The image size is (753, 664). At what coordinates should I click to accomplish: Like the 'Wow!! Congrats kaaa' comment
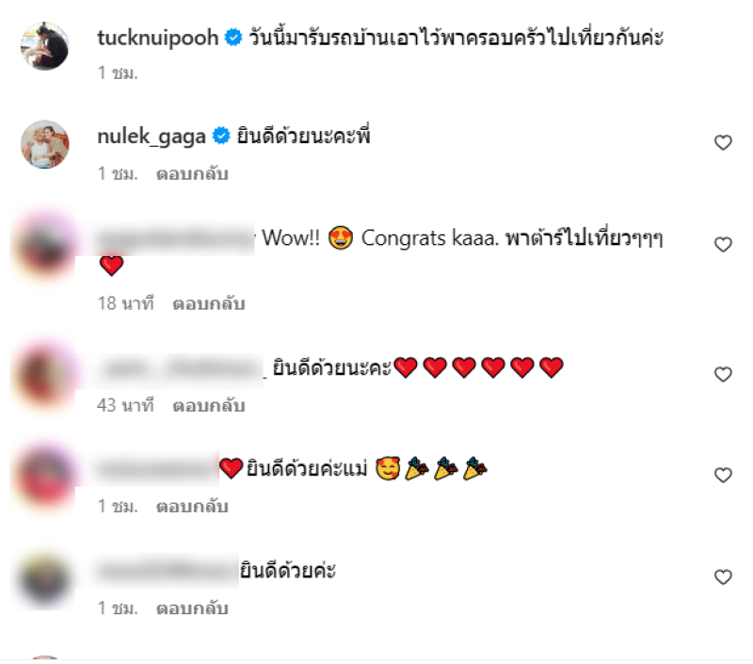tap(723, 245)
